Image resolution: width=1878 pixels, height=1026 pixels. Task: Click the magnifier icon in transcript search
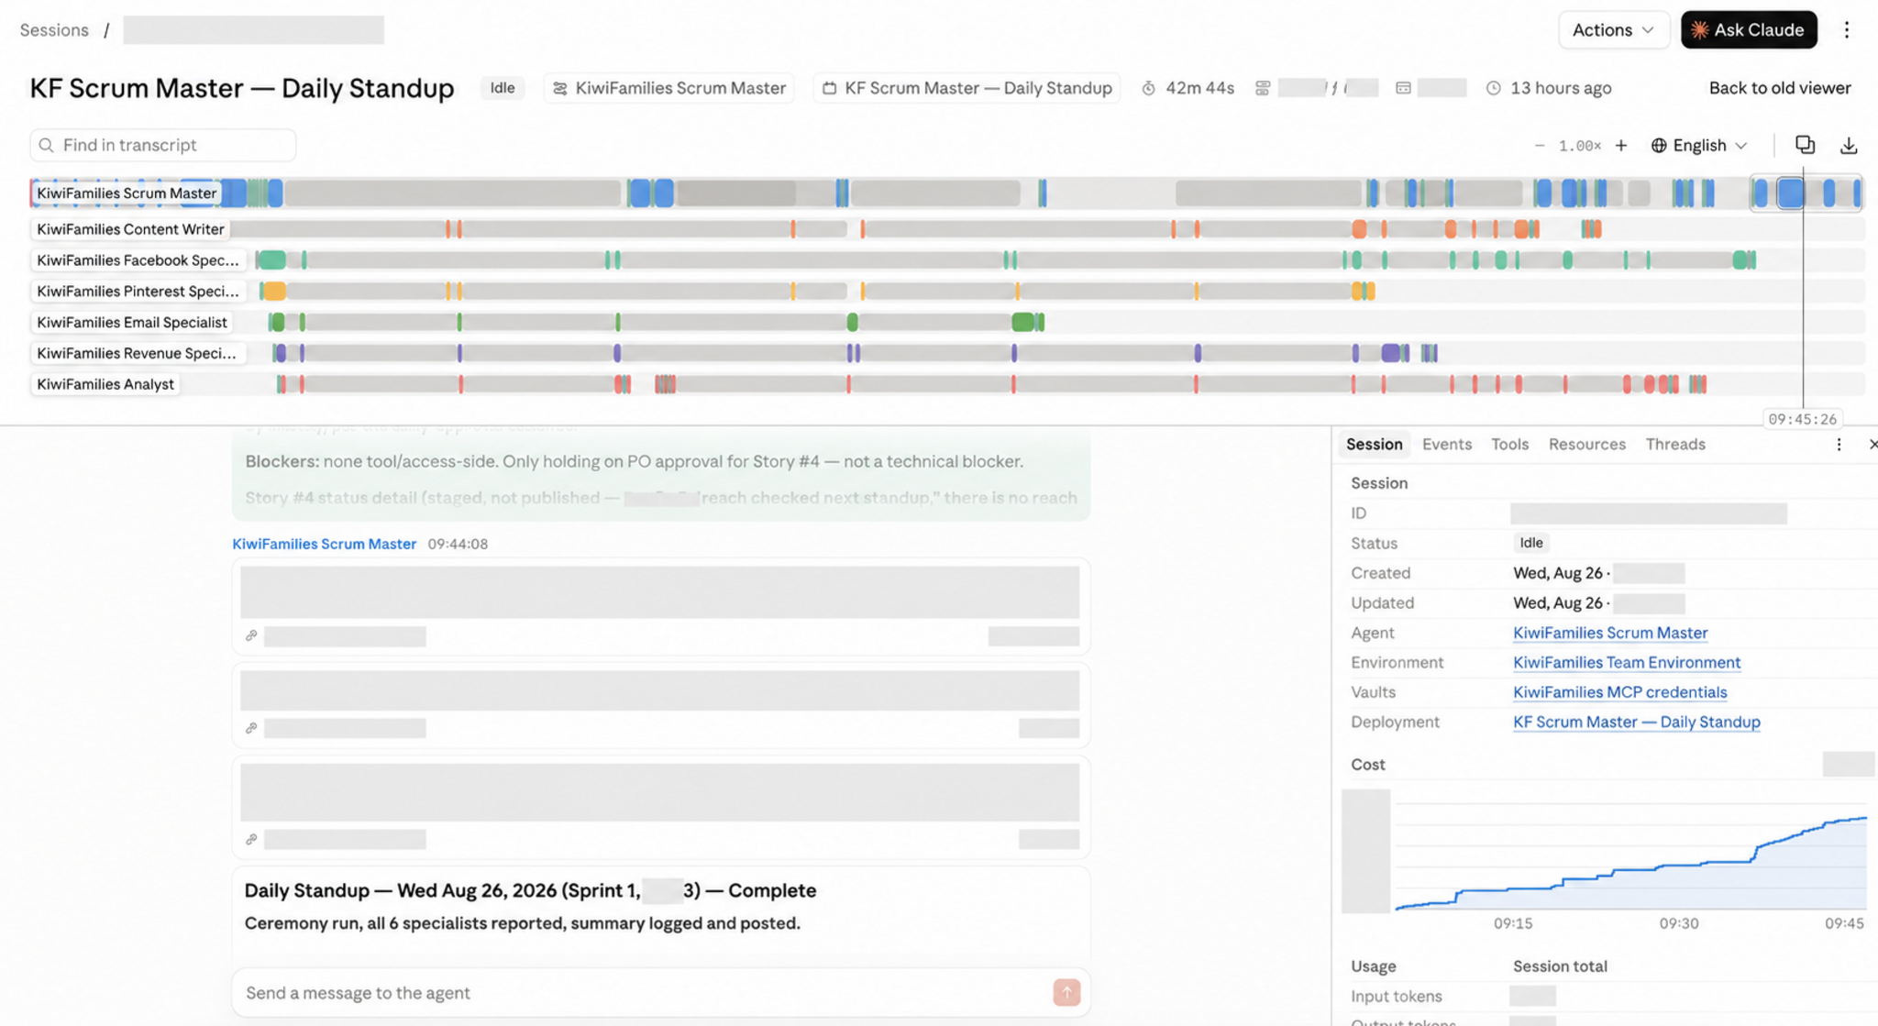coord(47,145)
